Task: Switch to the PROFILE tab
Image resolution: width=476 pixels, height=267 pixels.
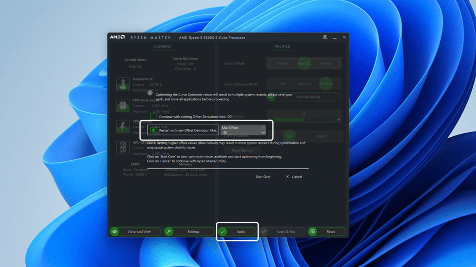Action: click(x=282, y=46)
